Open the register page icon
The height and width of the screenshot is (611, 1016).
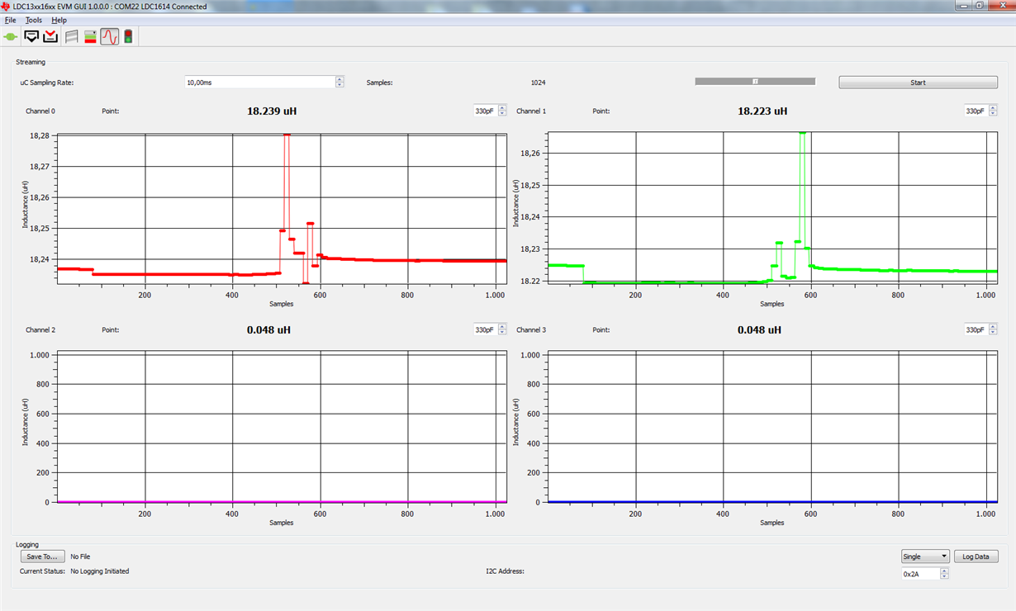coord(72,36)
